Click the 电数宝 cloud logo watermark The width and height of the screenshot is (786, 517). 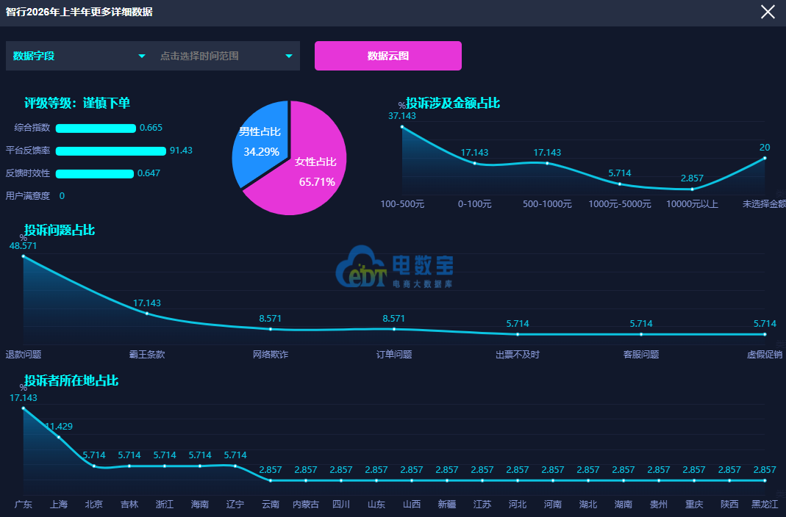pos(395,267)
